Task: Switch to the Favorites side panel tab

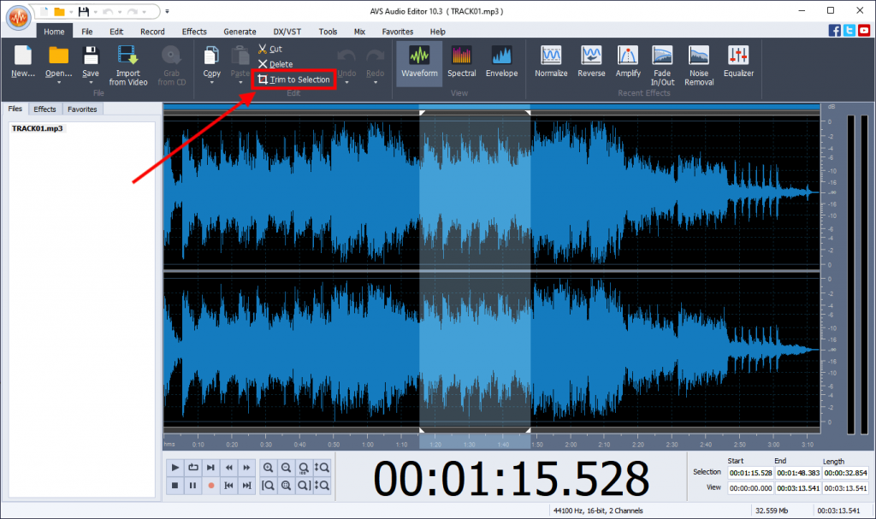Action: (82, 109)
